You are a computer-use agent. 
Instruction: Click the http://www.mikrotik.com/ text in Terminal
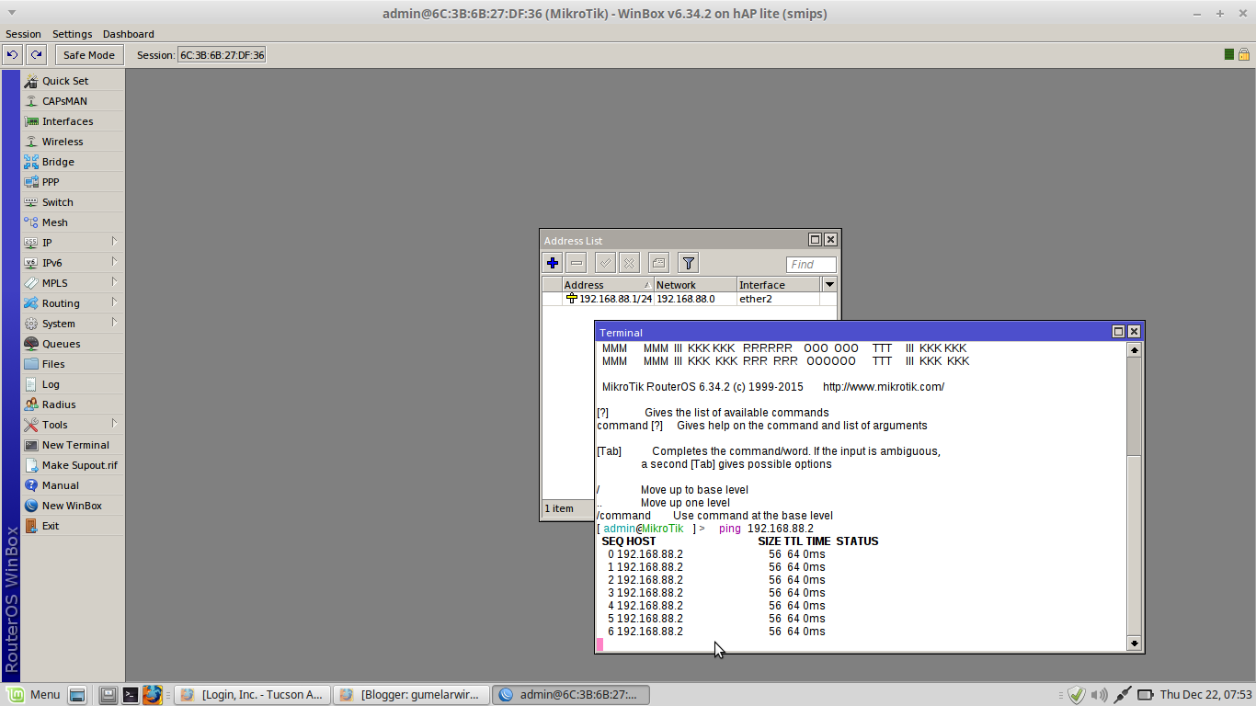[883, 387]
